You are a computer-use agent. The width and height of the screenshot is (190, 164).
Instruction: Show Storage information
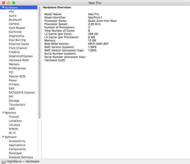[14, 101]
